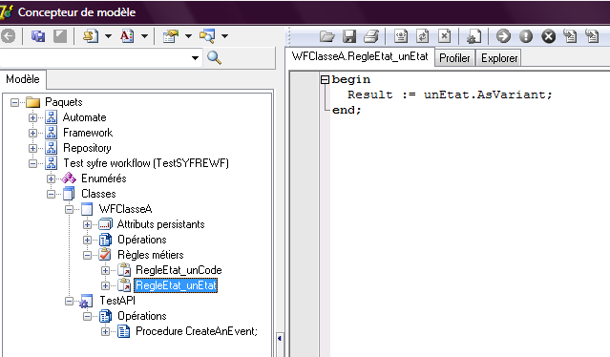Image resolution: width=610 pixels, height=357 pixels.
Task: Click the properties window toolbar icon
Action: (x=170, y=36)
